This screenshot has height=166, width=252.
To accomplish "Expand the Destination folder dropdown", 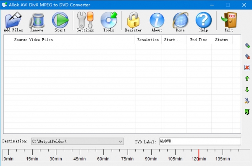I will [121, 141].
